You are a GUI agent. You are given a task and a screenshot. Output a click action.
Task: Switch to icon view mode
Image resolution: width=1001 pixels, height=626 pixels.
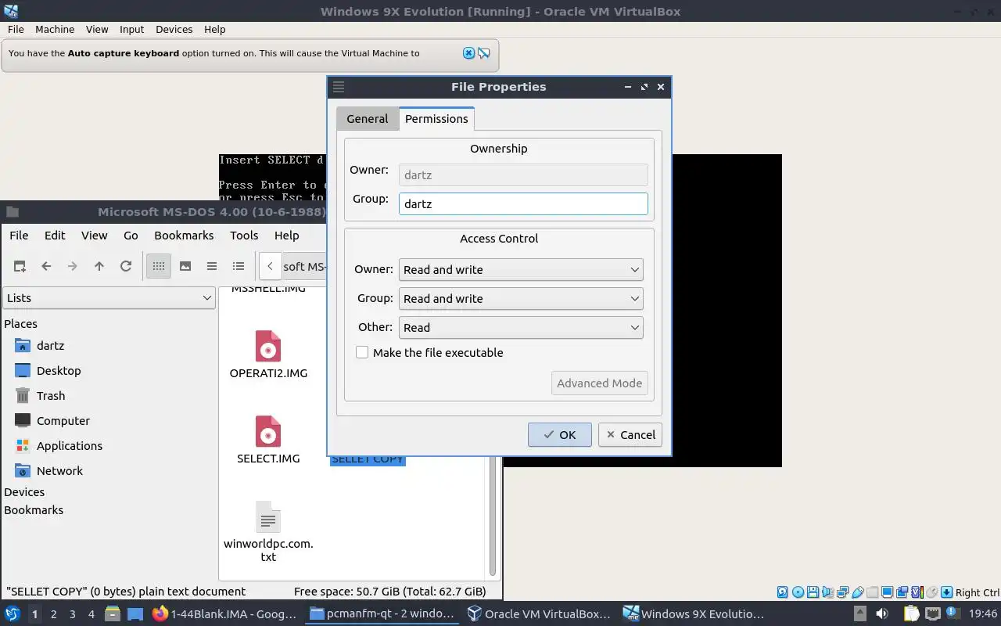pos(159,266)
